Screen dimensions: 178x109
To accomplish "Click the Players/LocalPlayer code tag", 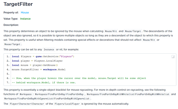I will [x=67, y=104].
